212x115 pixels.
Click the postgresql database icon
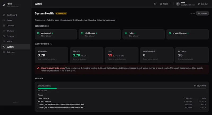tap(38, 33)
